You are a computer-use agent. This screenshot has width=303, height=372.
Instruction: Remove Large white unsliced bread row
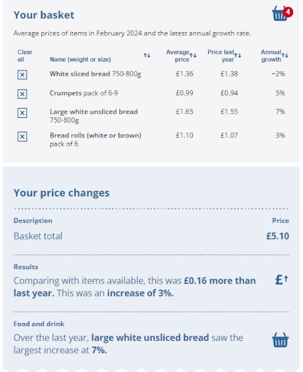[22, 112]
